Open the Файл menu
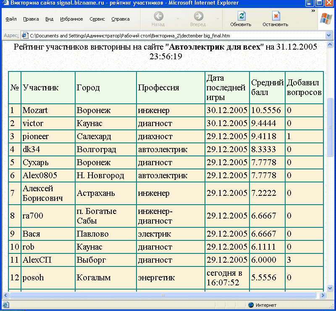The image size is (336, 311). (x=11, y=19)
